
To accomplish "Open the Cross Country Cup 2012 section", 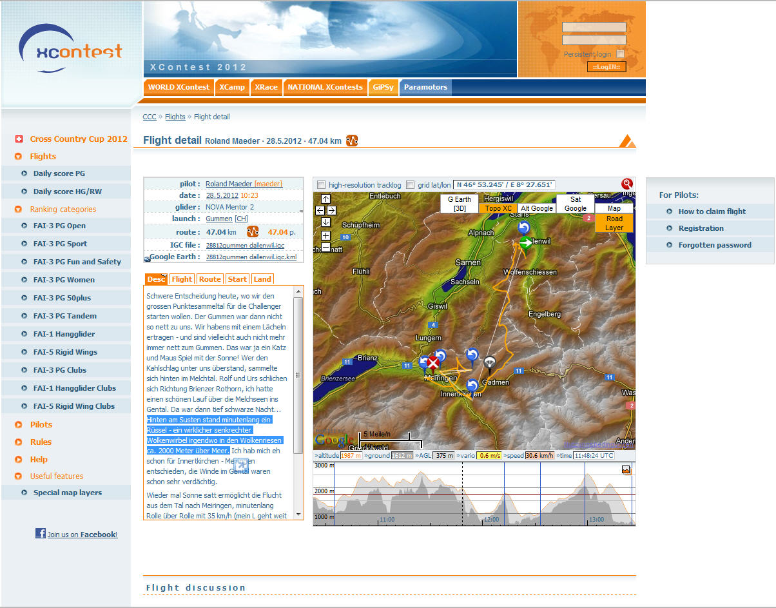I will click(79, 139).
